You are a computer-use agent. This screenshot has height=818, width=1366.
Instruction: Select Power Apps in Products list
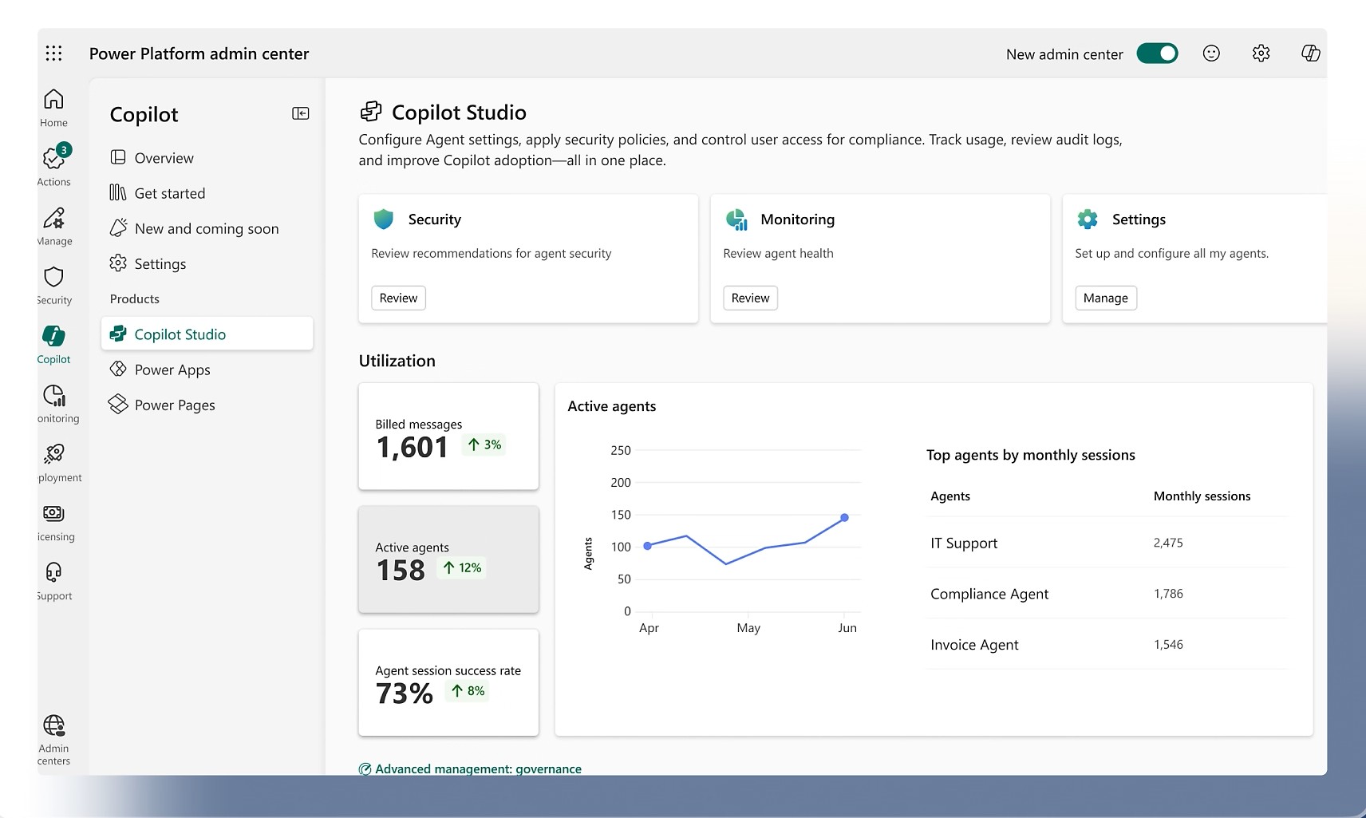tap(172, 369)
